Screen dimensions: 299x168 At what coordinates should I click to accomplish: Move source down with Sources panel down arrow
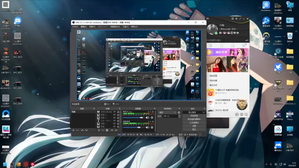[116, 130]
